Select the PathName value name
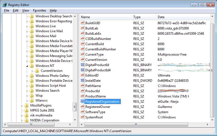Screen dimensions: 217x136 point(93,86)
